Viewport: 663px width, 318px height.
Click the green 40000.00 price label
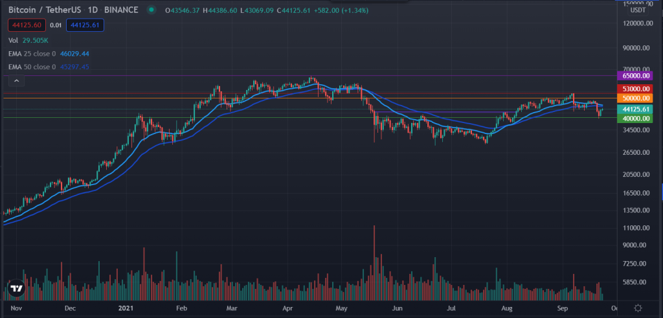(x=635, y=119)
